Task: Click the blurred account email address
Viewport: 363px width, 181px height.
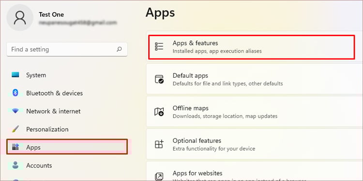Action: pyautogui.click(x=78, y=23)
